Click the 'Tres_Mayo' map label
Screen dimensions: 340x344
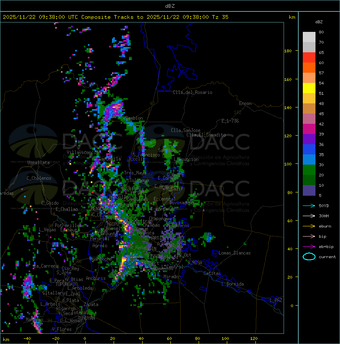click(x=135, y=173)
